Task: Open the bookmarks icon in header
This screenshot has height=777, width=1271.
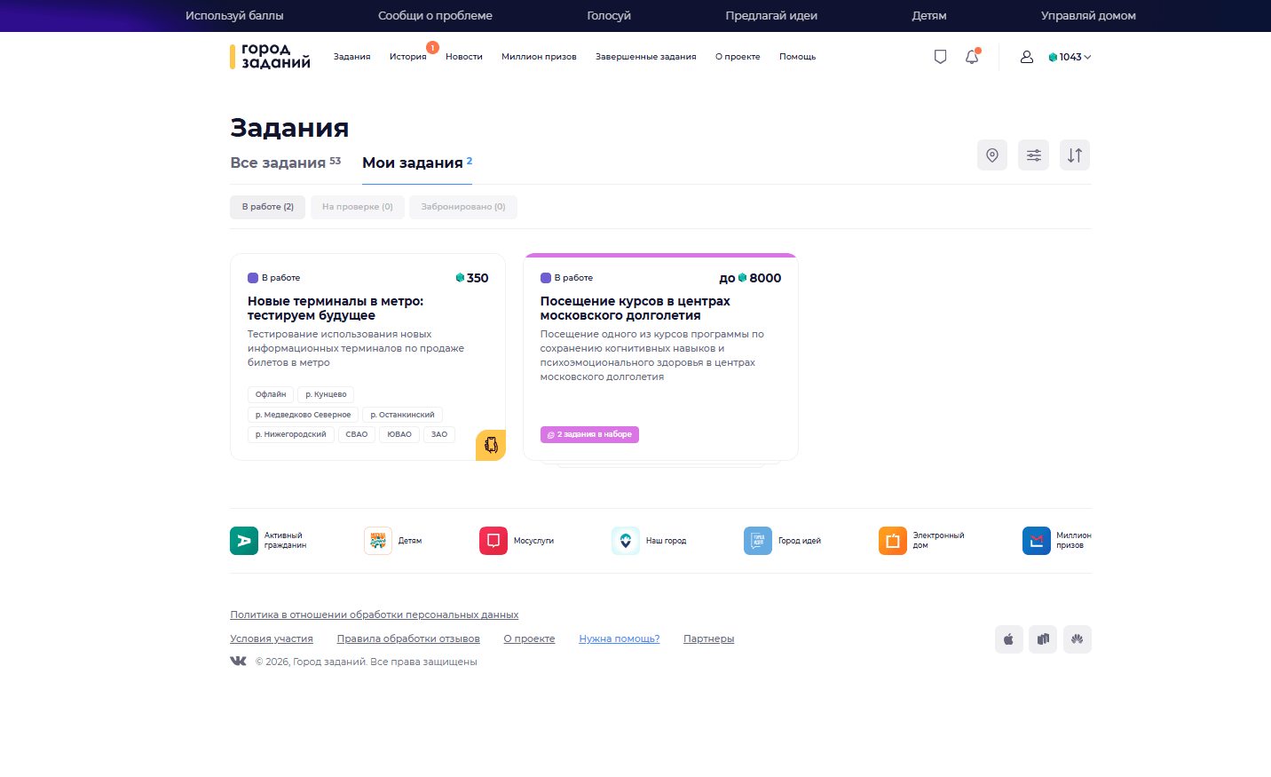Action: point(940,57)
